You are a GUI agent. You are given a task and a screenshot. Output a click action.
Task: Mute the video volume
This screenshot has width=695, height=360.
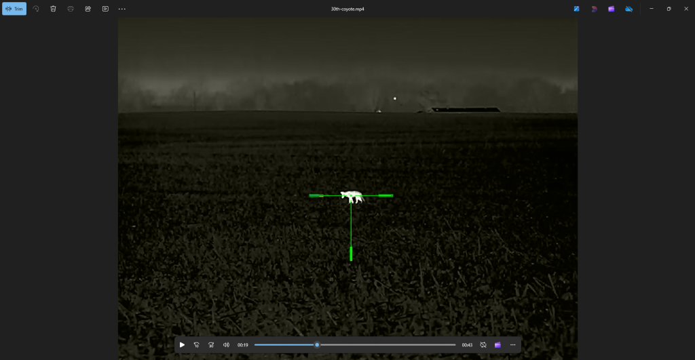click(x=226, y=345)
